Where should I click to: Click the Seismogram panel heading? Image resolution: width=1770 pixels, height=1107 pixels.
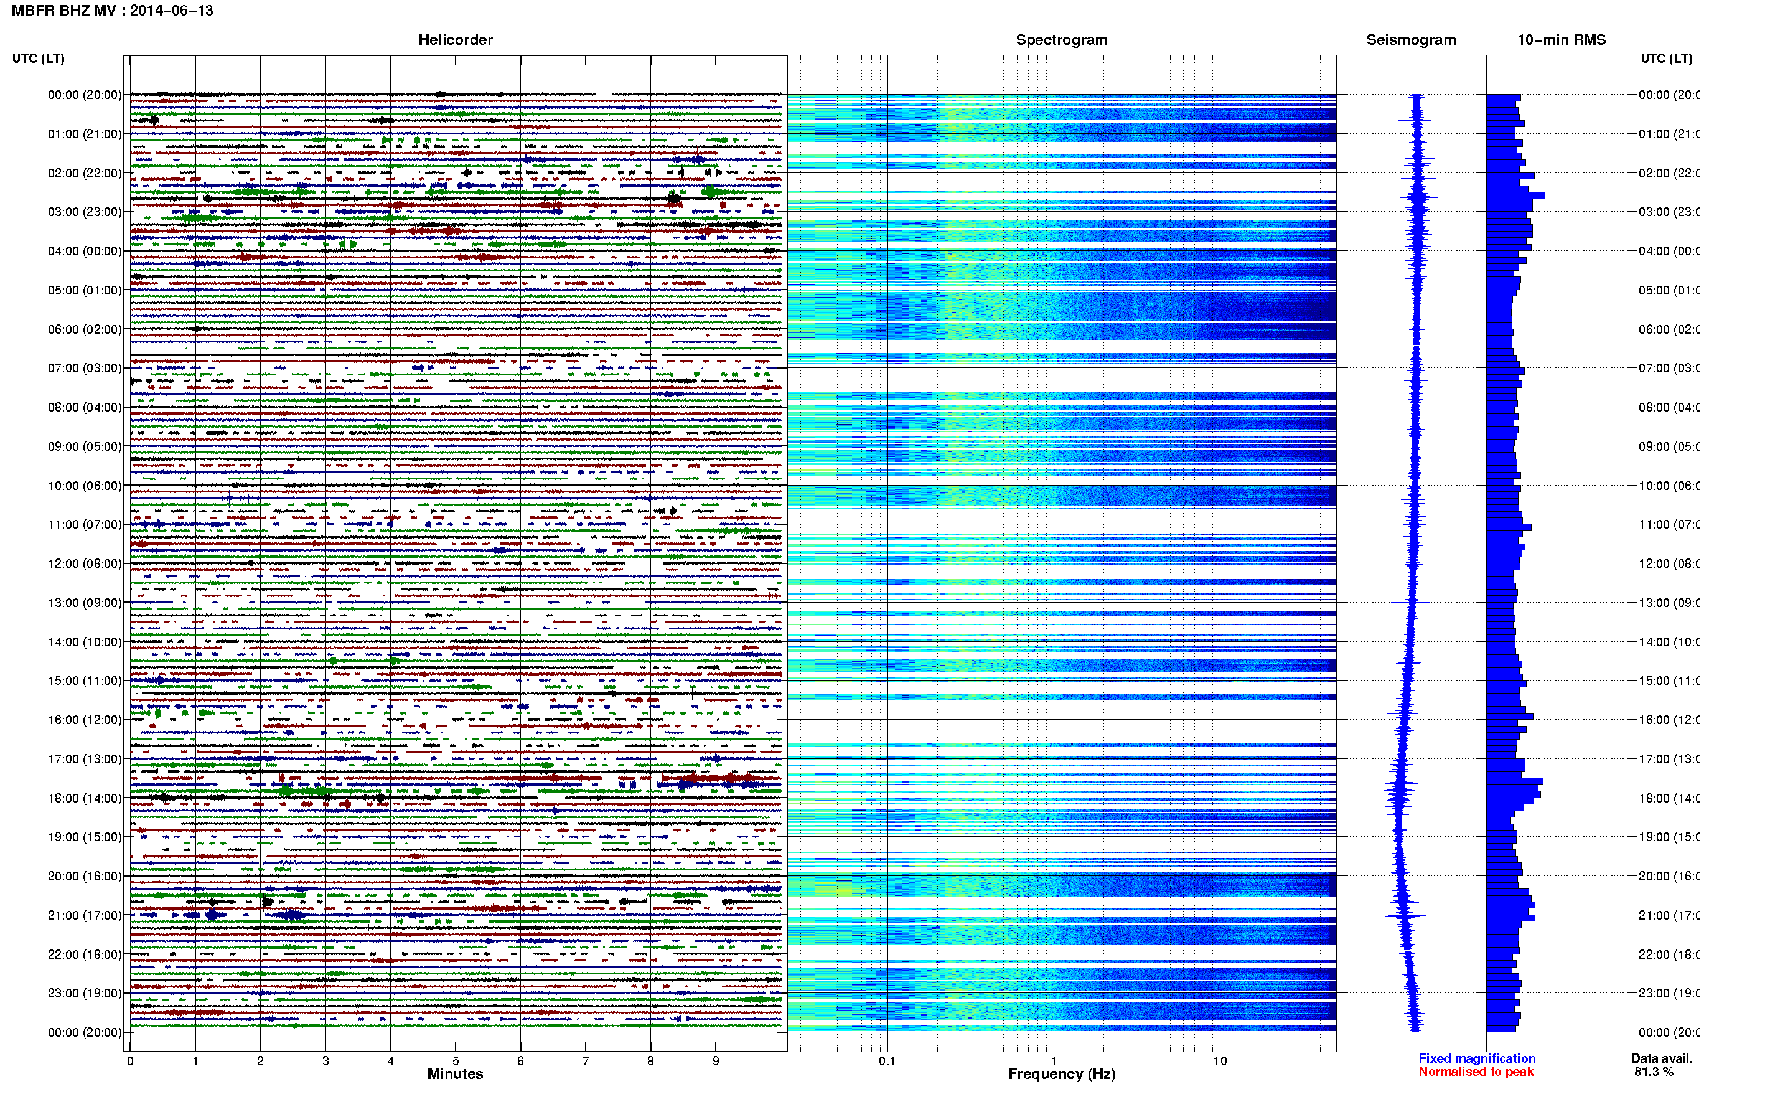[x=1411, y=40]
